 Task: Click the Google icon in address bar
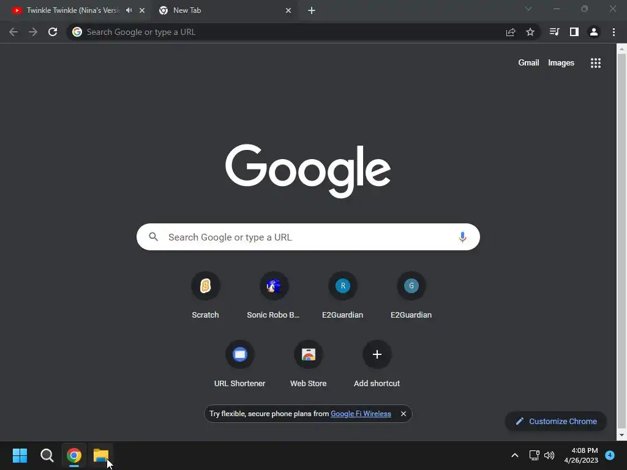(x=77, y=32)
